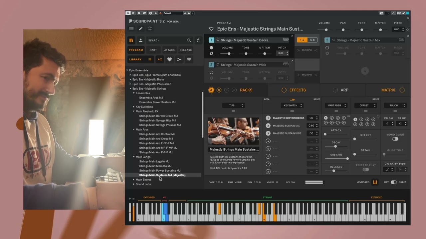The image size is (426, 239).
Task: Select the Attack browser tab
Action: tap(169, 50)
